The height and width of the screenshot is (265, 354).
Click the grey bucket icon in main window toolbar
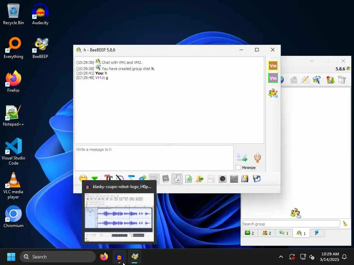pos(342,80)
